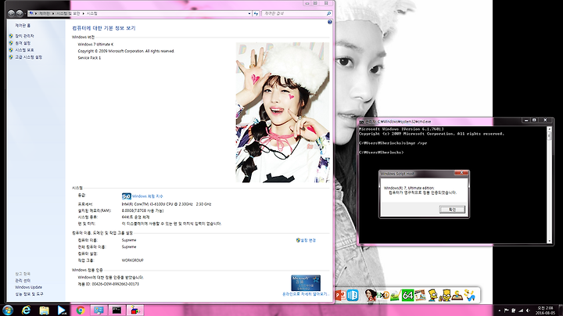Open the volume speaker tray icon
The height and width of the screenshot is (316, 563).
(x=528, y=311)
